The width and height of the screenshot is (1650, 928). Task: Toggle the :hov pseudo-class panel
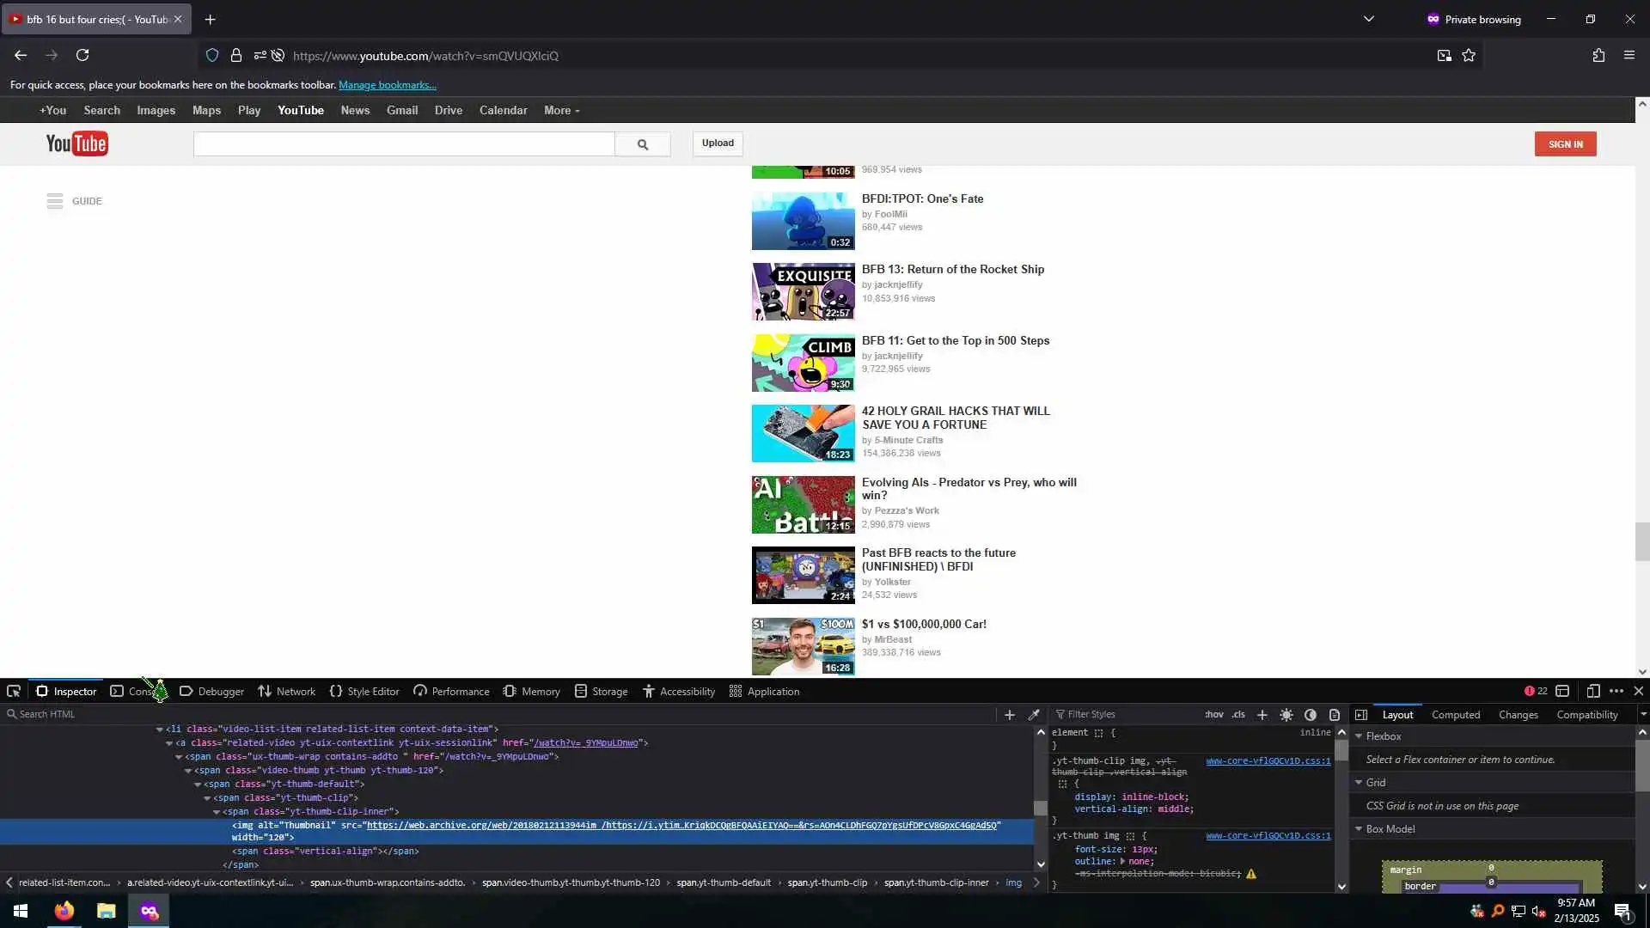[x=1214, y=715]
